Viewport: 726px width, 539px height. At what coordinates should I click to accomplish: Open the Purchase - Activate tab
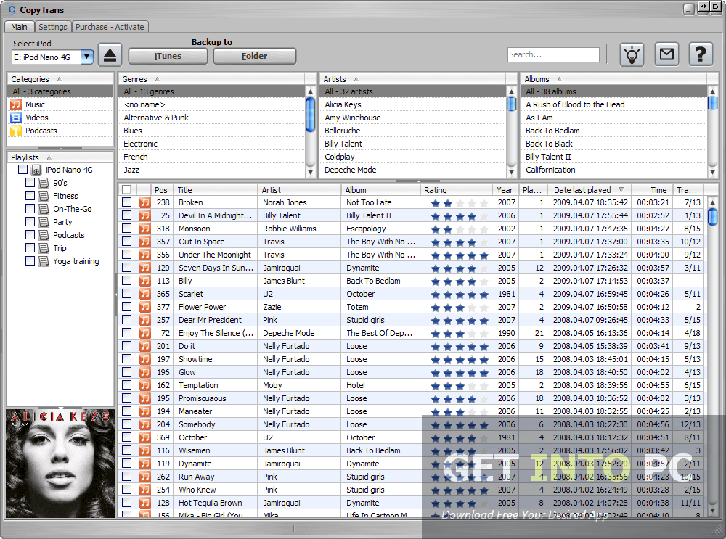[x=110, y=27]
